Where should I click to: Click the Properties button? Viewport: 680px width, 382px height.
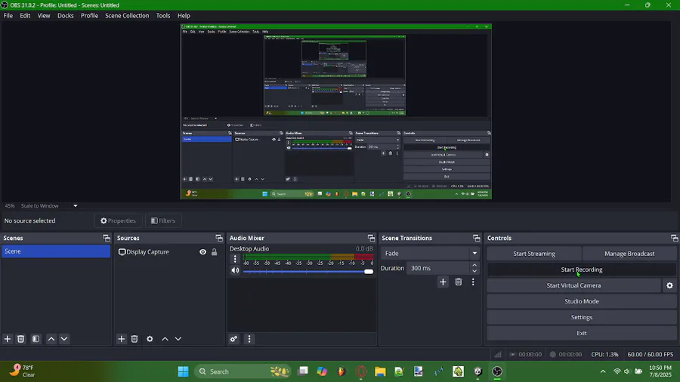pyautogui.click(x=118, y=220)
